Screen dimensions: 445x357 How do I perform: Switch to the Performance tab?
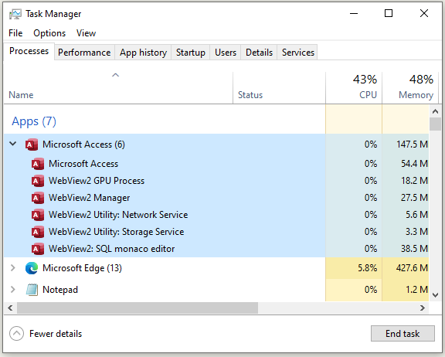(x=84, y=53)
